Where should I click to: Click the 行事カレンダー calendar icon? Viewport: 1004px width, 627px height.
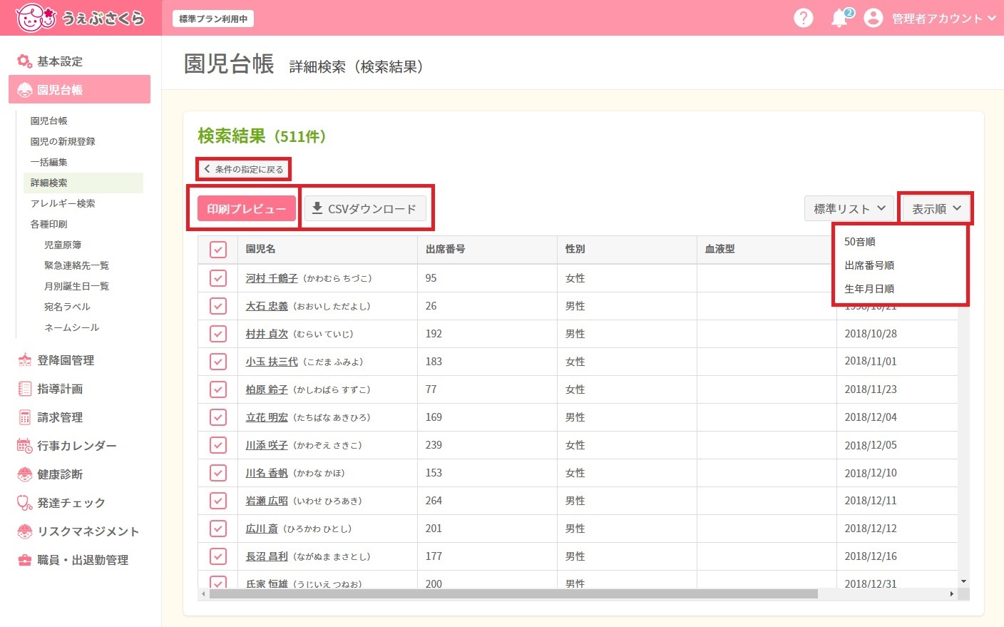25,446
